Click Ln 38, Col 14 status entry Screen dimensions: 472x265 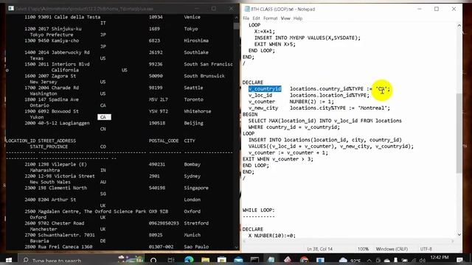[x=319, y=249]
